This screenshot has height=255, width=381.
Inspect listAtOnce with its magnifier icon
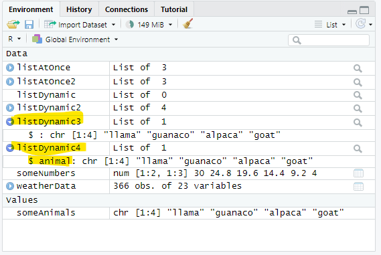click(x=358, y=68)
